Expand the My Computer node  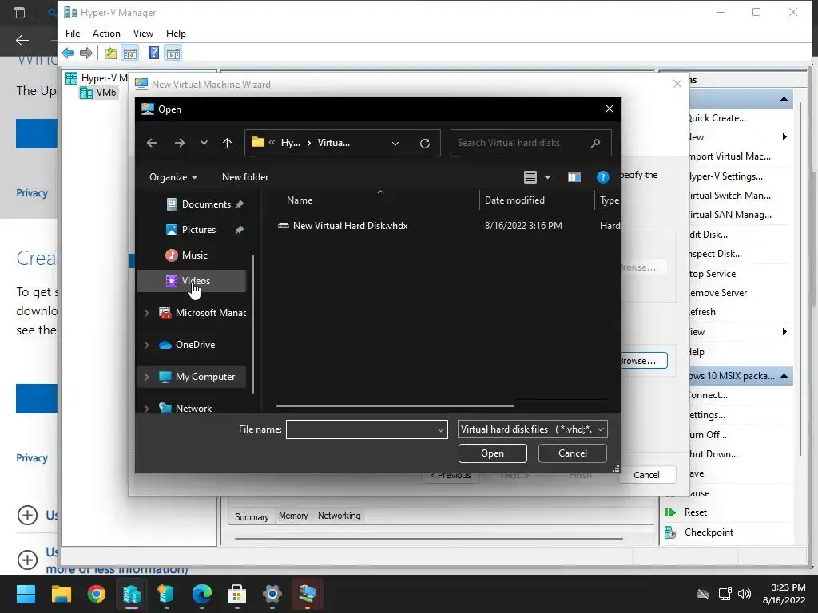pyautogui.click(x=147, y=377)
